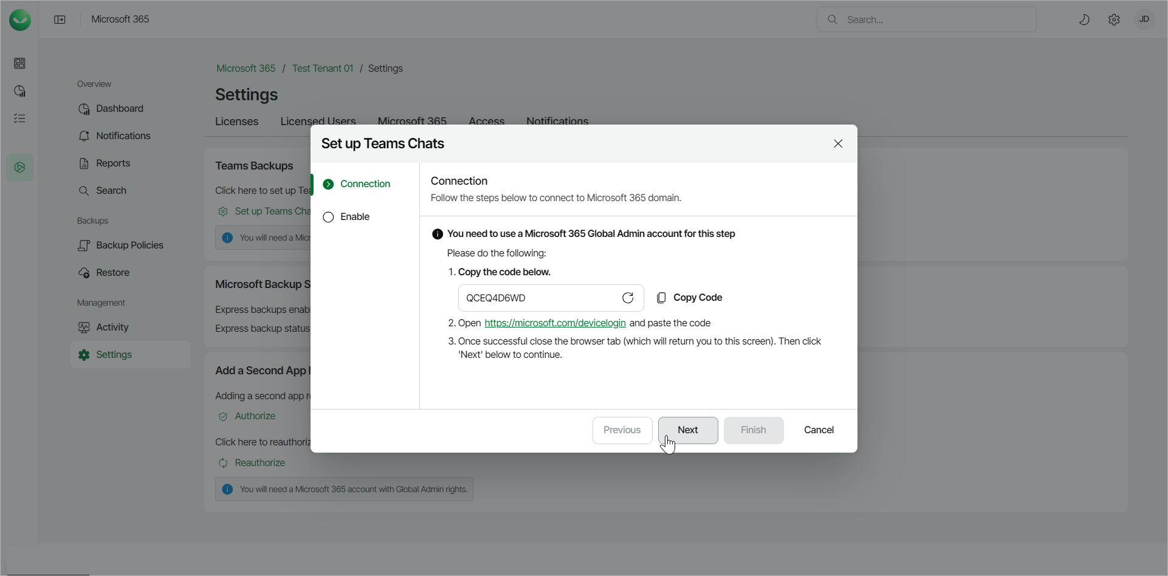The image size is (1168, 576).
Task: Close the Set up Teams Chats dialog
Action: (838, 143)
